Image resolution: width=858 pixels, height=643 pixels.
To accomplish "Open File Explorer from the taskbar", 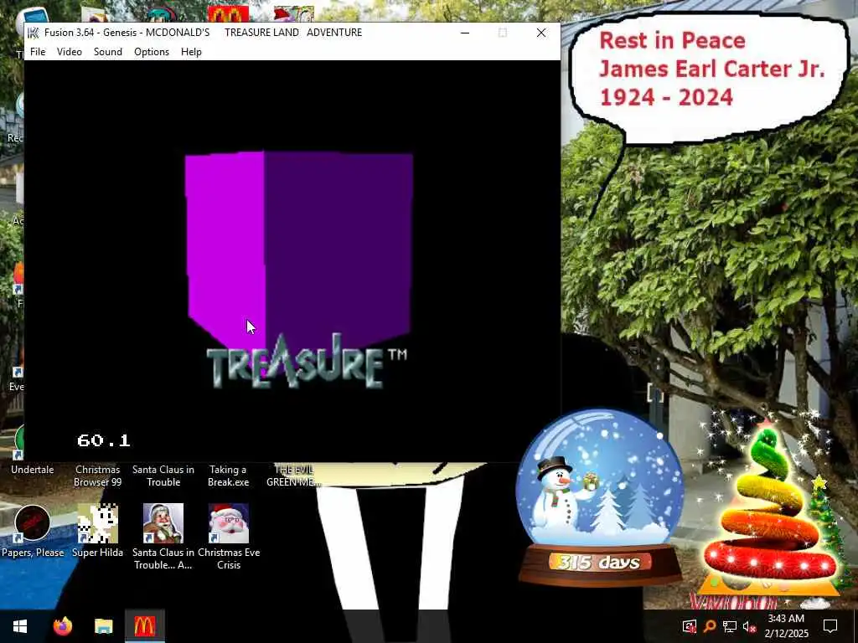I will [103, 626].
